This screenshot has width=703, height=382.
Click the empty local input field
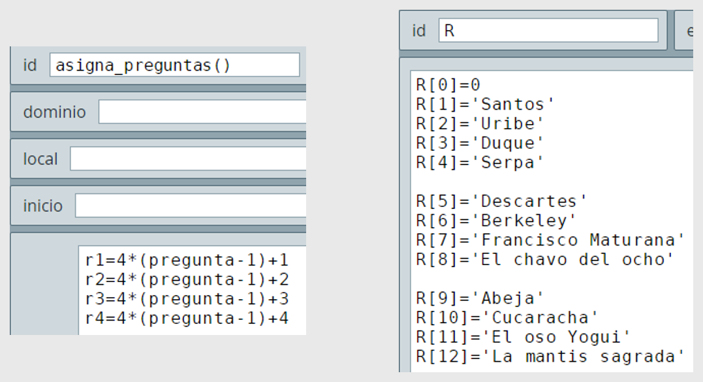click(x=188, y=159)
